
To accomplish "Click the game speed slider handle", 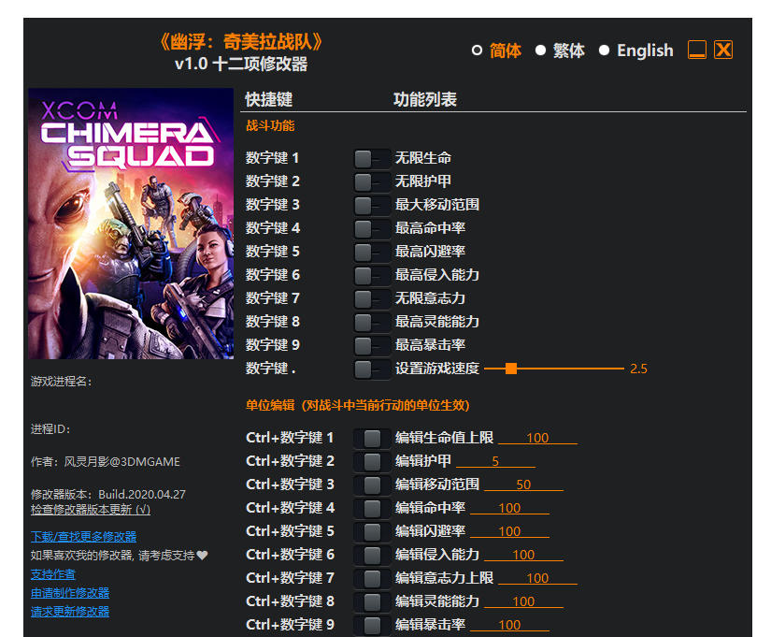I will (511, 369).
